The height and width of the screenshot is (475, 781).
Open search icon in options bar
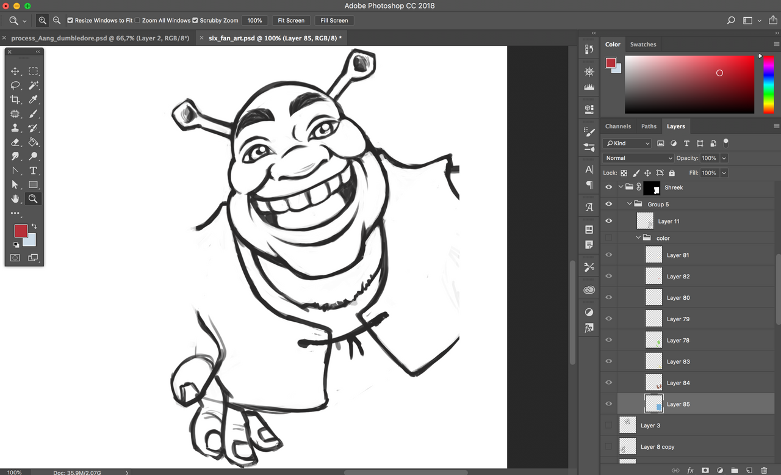click(x=731, y=20)
